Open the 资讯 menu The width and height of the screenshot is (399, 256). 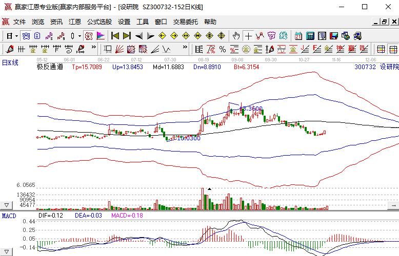click(56, 22)
